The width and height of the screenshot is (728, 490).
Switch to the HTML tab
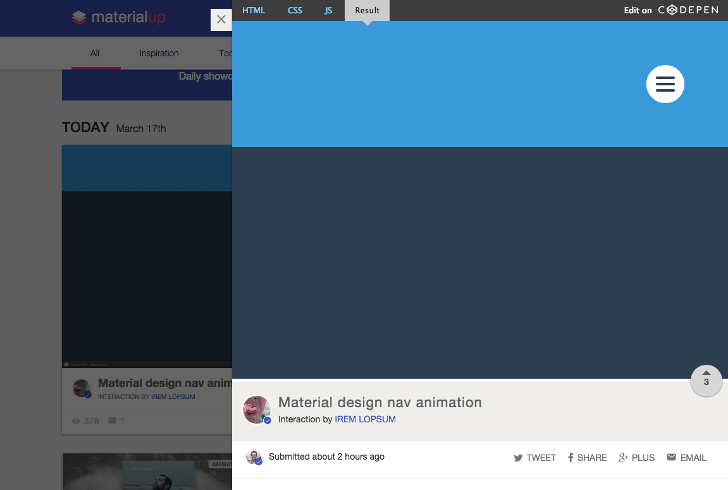coord(254,10)
